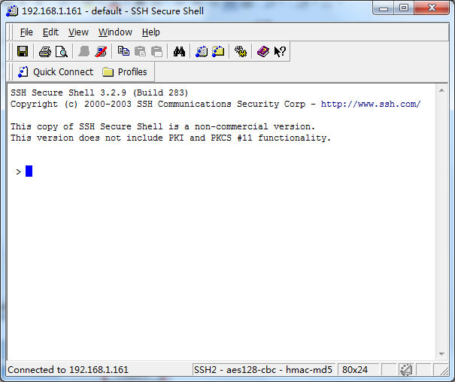Click the greyed Connect icon

(x=84, y=52)
